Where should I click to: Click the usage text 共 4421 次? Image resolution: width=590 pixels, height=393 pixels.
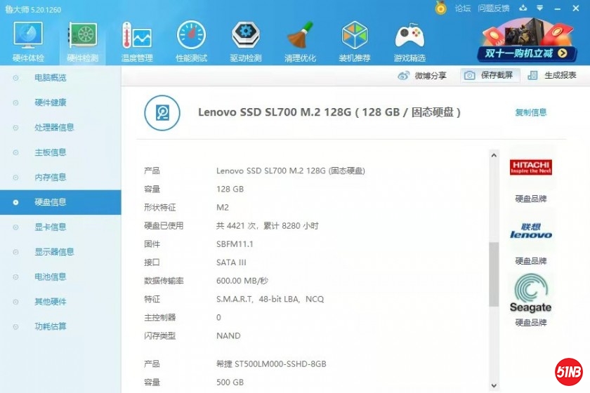tap(236, 226)
